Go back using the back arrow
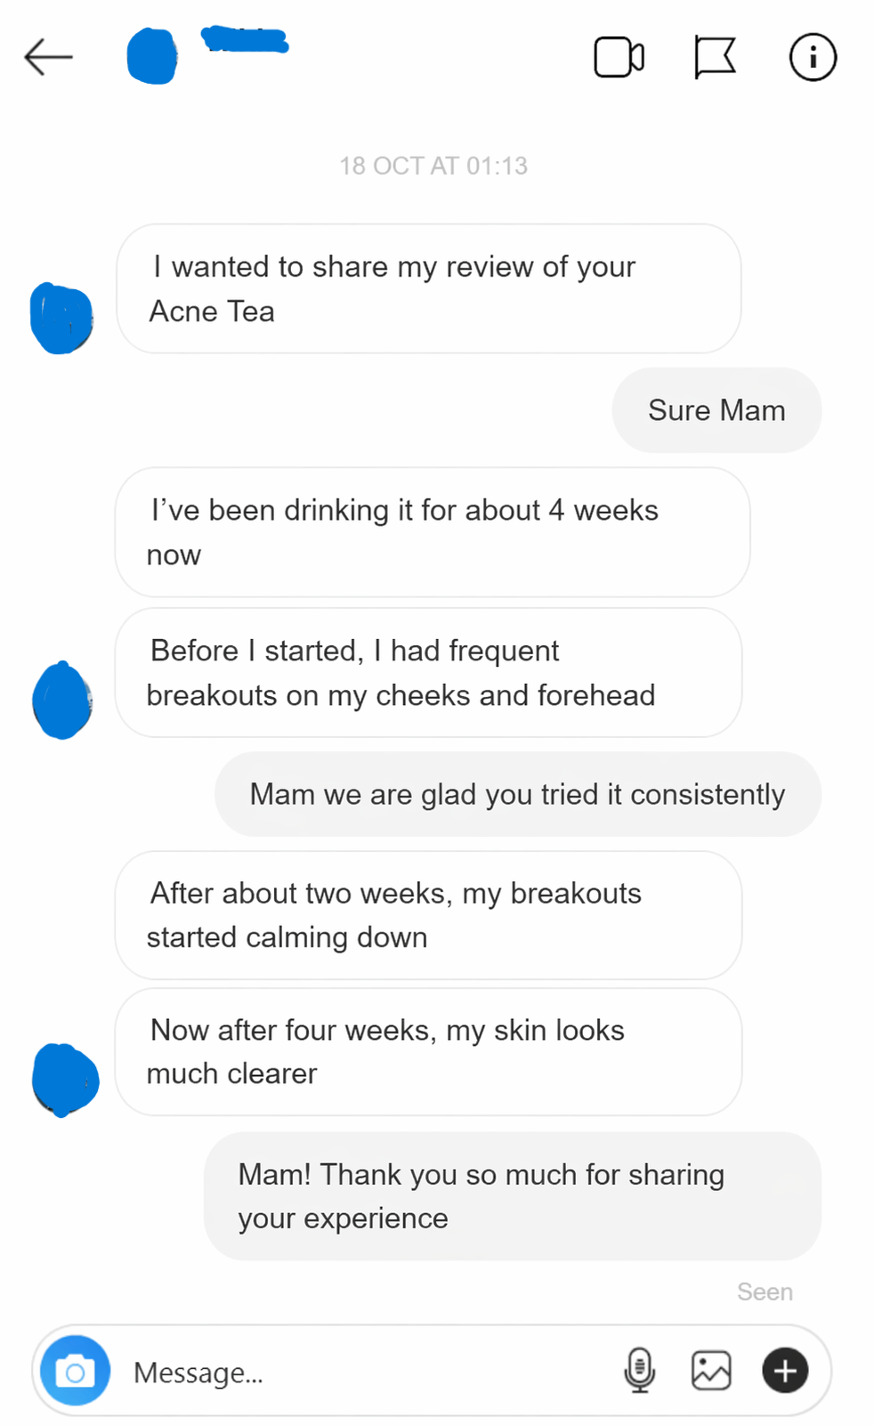The image size is (874, 1426). [49, 56]
